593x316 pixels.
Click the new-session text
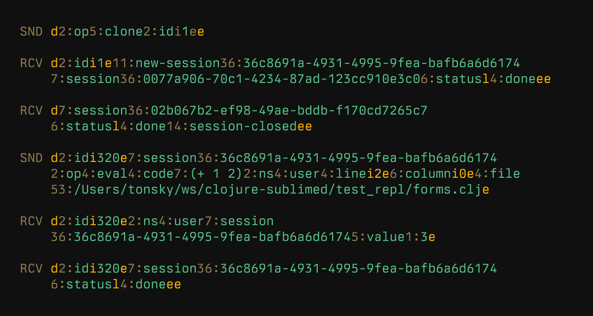tap(178, 63)
